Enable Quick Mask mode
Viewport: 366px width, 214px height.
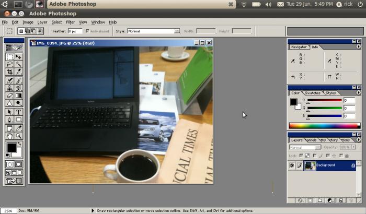coord(18,164)
